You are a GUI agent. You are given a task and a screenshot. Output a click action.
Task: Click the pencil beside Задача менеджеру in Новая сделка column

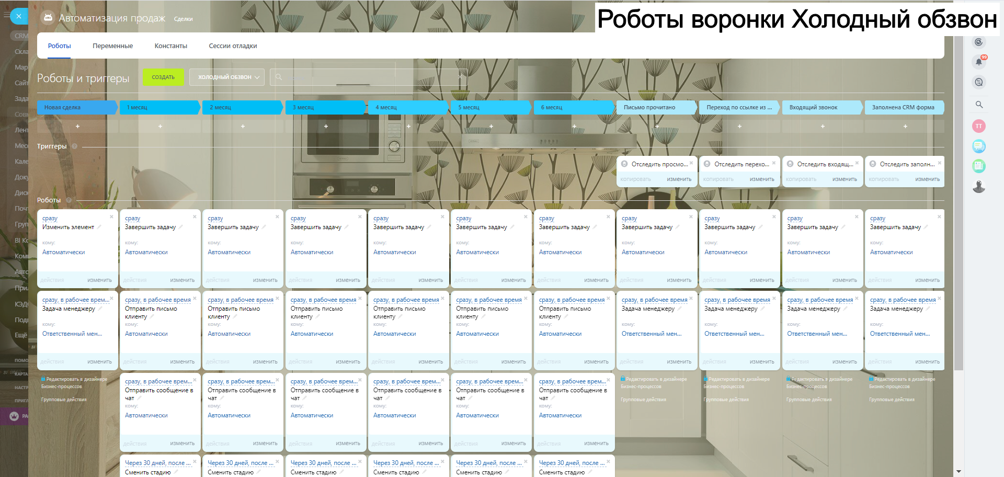100,309
